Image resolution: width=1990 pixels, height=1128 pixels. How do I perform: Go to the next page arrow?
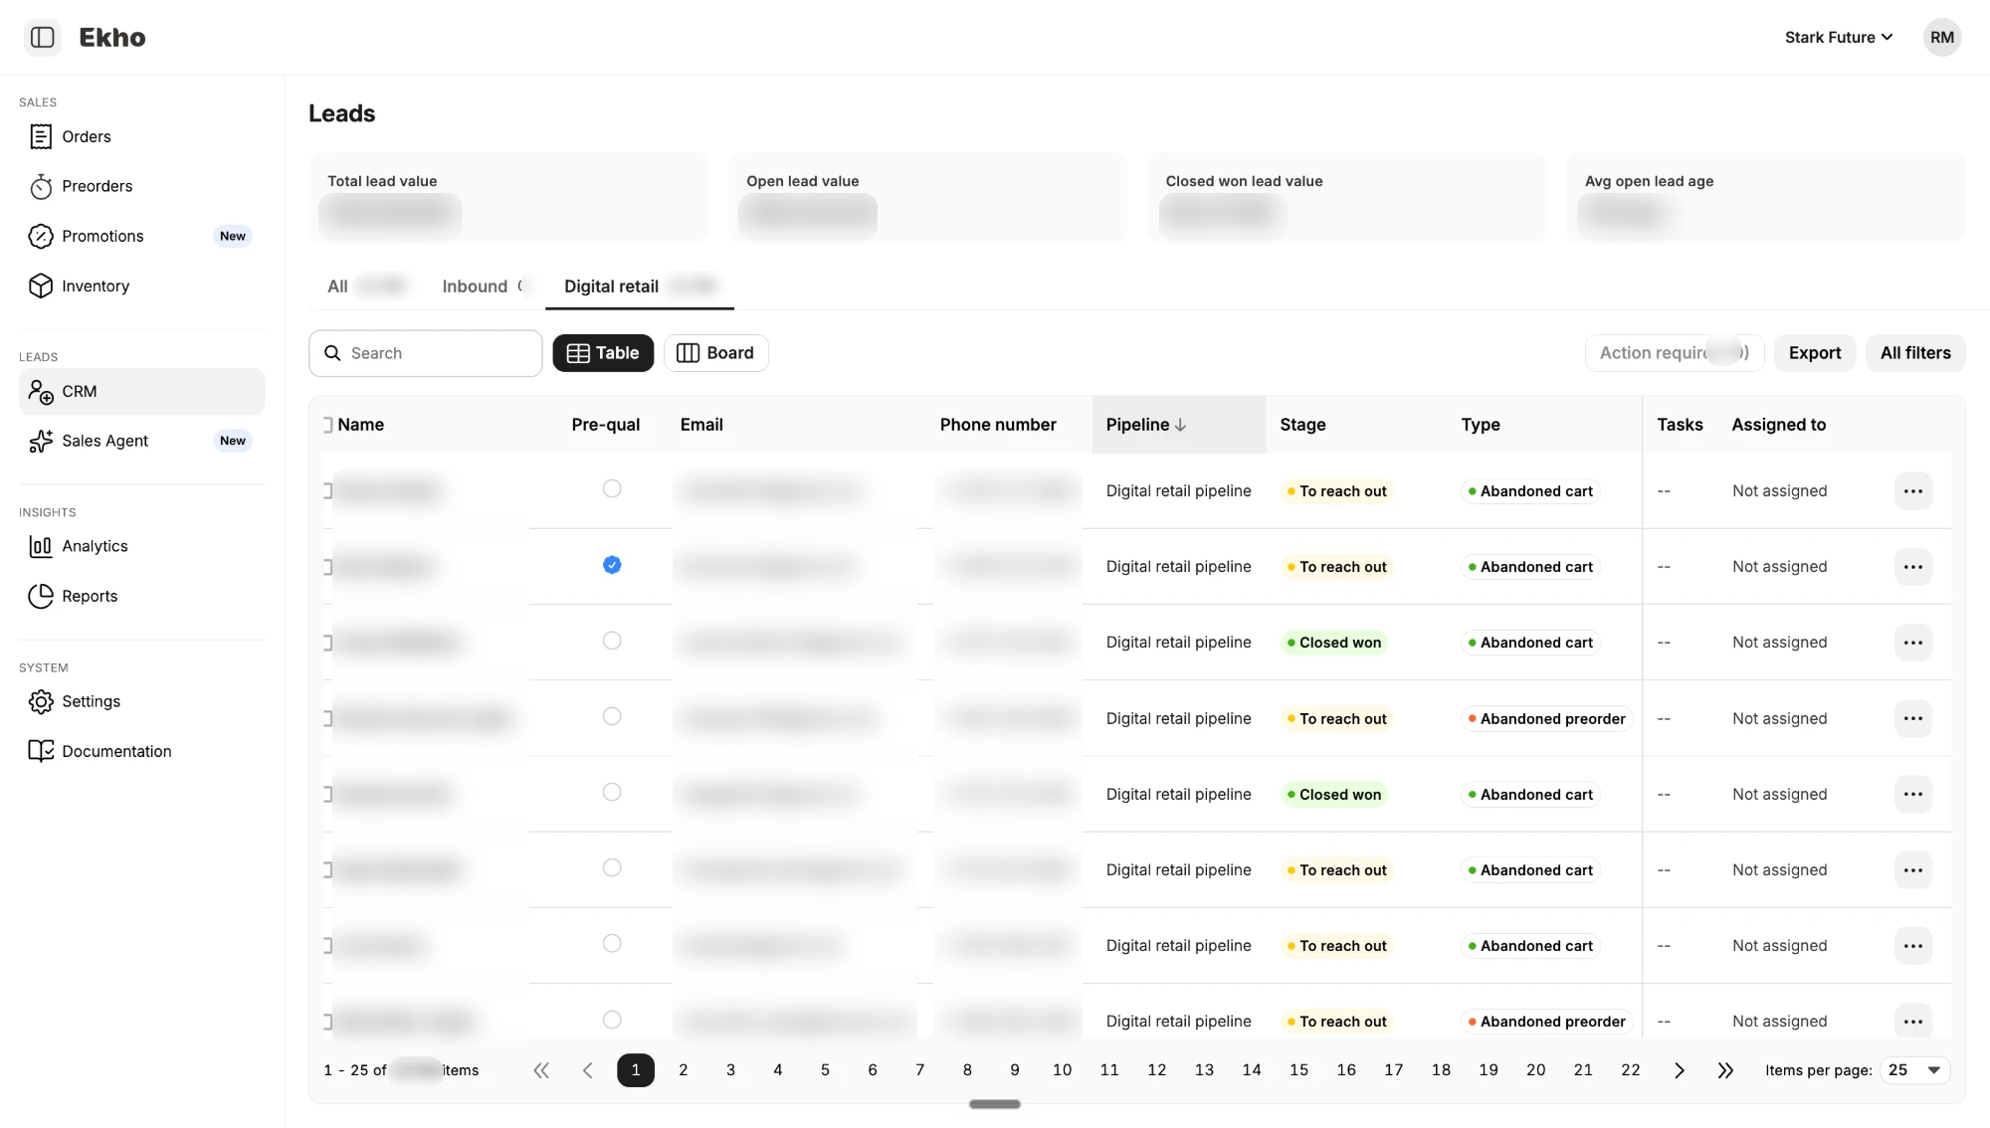(1679, 1070)
